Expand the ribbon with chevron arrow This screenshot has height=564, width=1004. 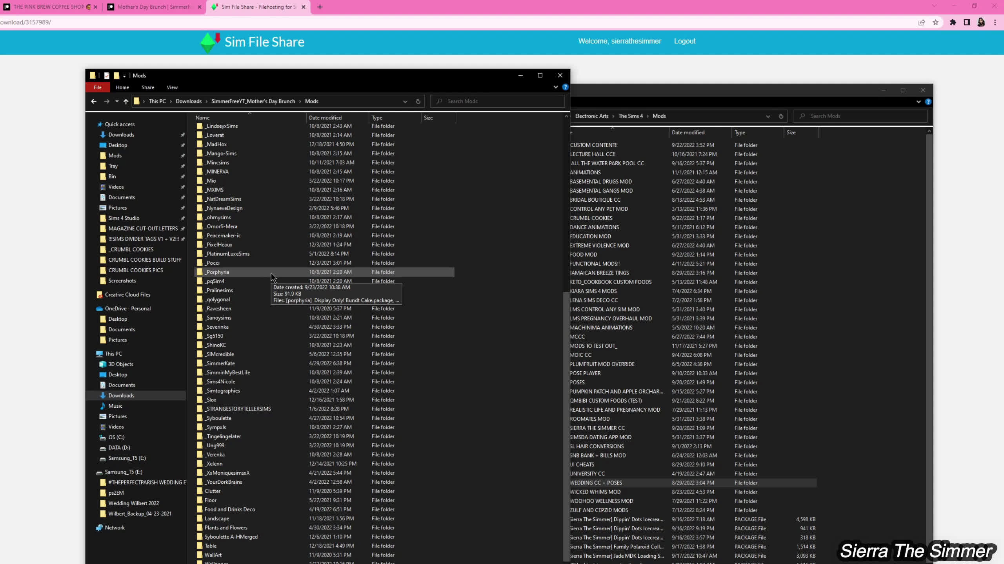556,87
